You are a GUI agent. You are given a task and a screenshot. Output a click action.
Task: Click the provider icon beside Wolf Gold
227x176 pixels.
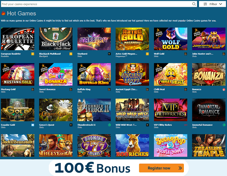point(186,54)
